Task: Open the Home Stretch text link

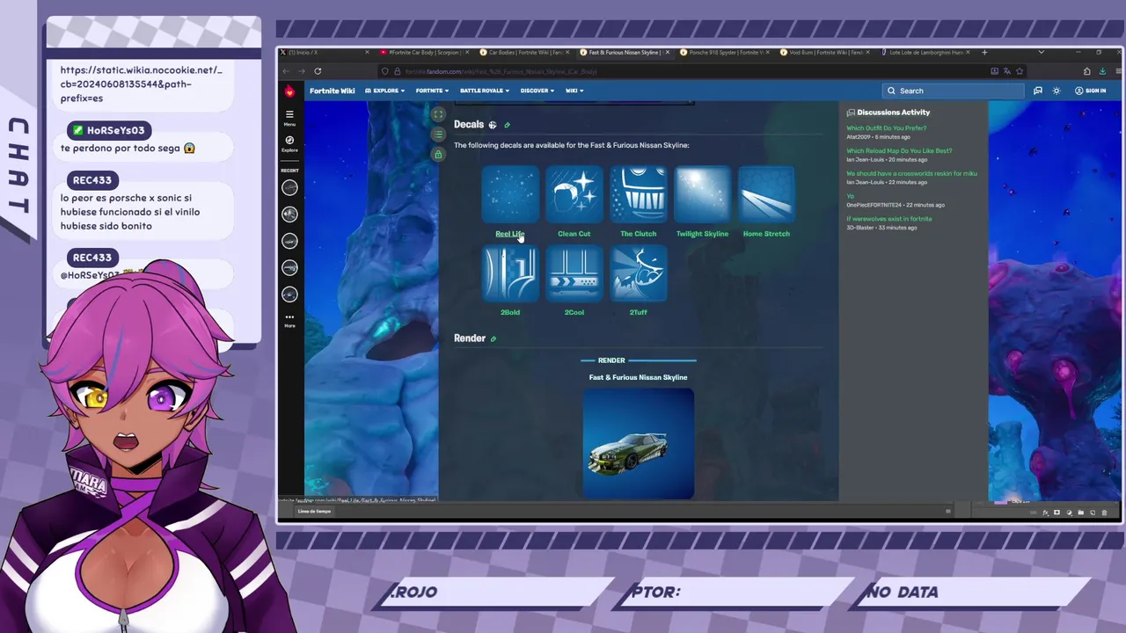Action: [x=766, y=234]
